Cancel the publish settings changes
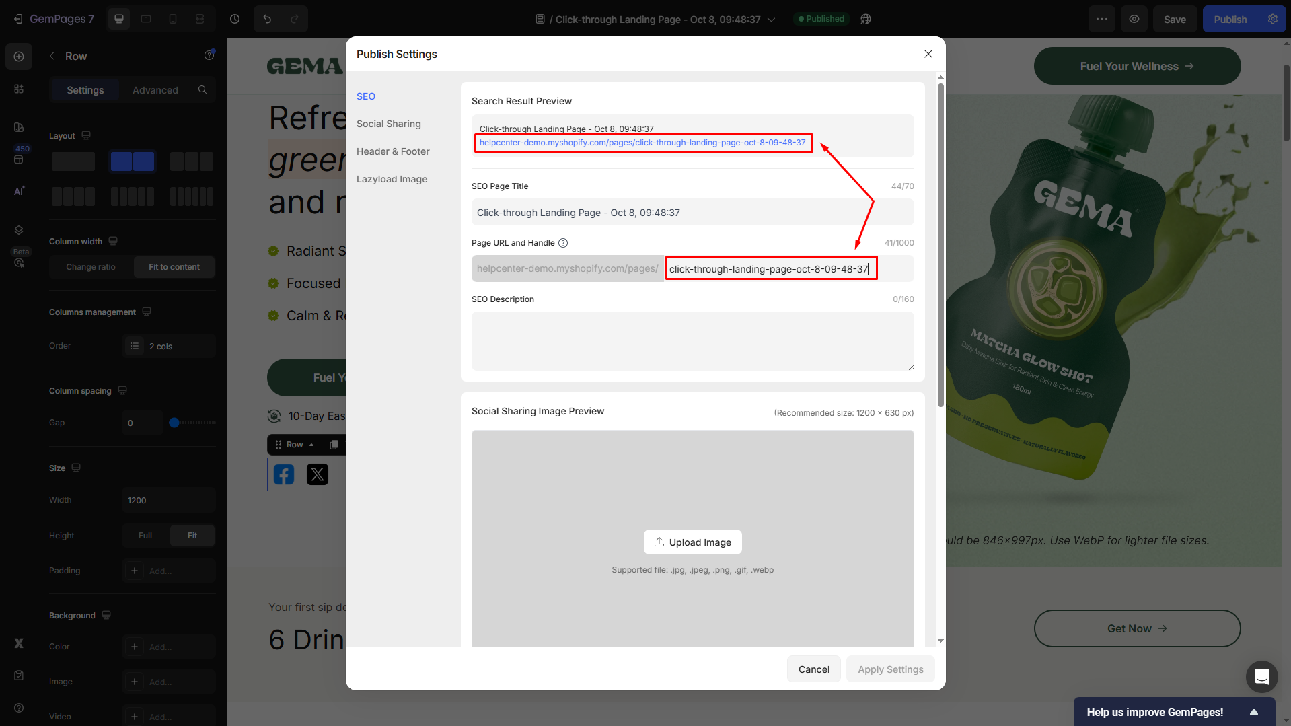The image size is (1291, 726). [814, 669]
